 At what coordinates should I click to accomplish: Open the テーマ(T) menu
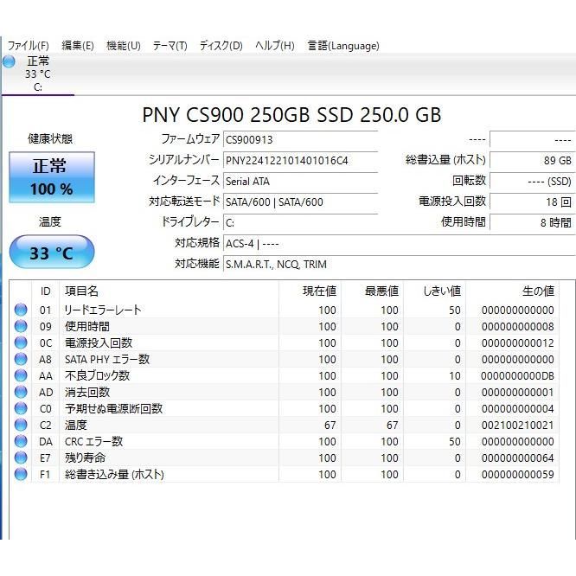point(170,46)
